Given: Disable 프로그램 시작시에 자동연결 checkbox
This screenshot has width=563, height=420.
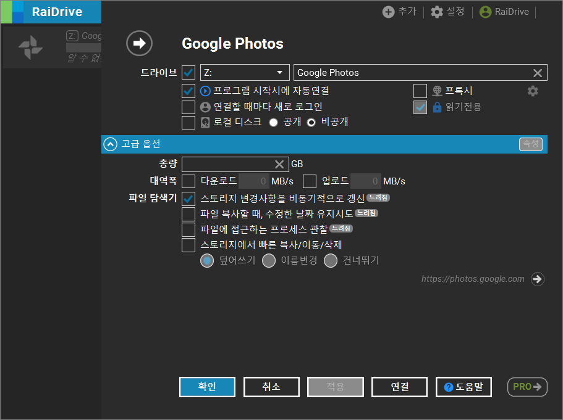Looking at the screenshot, I should click(x=188, y=91).
